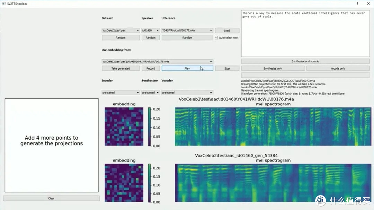Viewport: 374px width, 210px height.
Task: Expand the Use embedding from dropdown
Action: 158,62
